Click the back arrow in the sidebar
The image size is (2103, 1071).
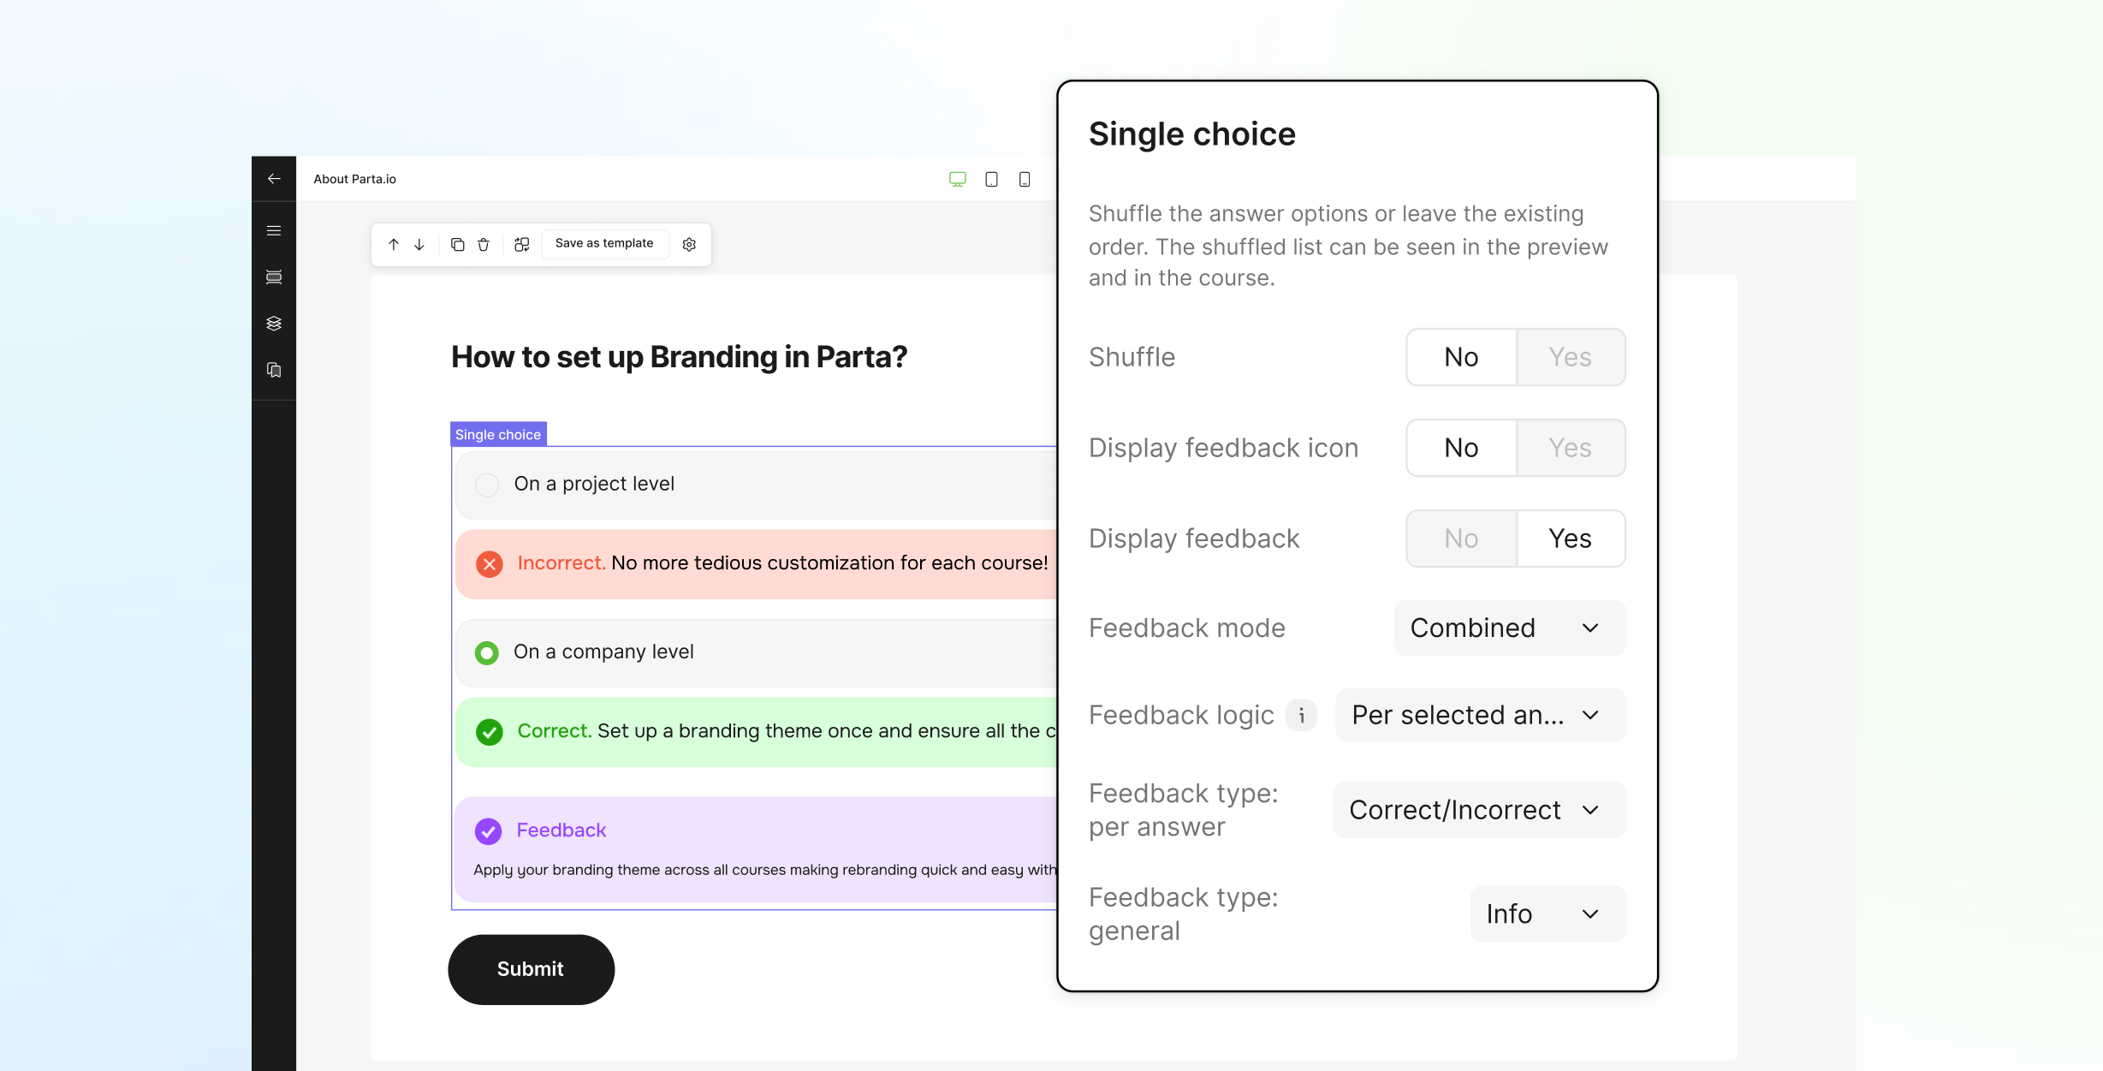(x=274, y=179)
